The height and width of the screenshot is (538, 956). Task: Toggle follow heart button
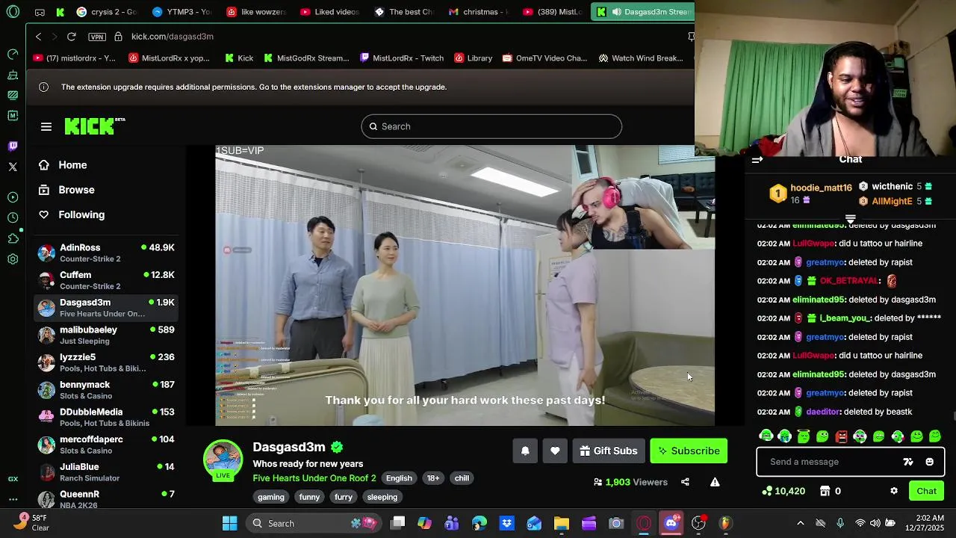(x=555, y=451)
